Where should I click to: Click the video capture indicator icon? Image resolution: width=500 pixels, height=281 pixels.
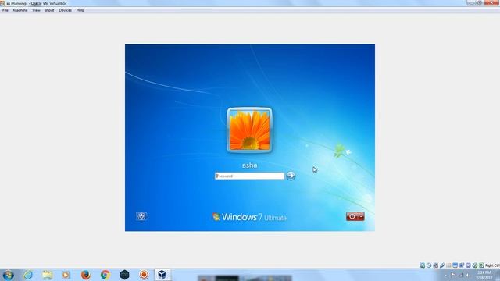pyautogui.click(x=462, y=265)
